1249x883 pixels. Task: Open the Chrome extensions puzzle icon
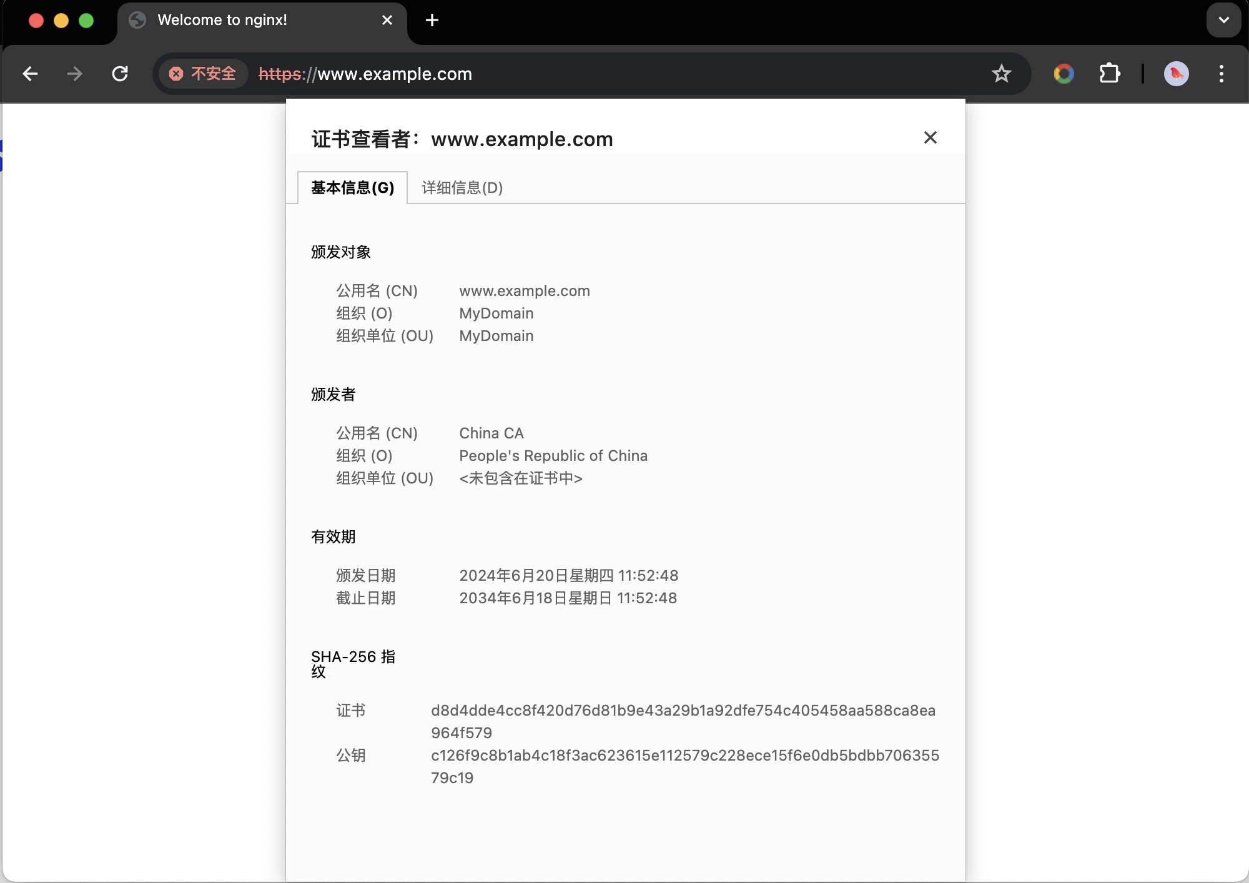[x=1110, y=74]
